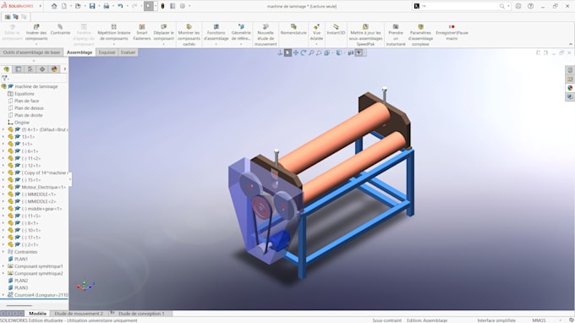Click Montrer les composants cachés
This screenshot has height=323, width=575.
(189, 36)
